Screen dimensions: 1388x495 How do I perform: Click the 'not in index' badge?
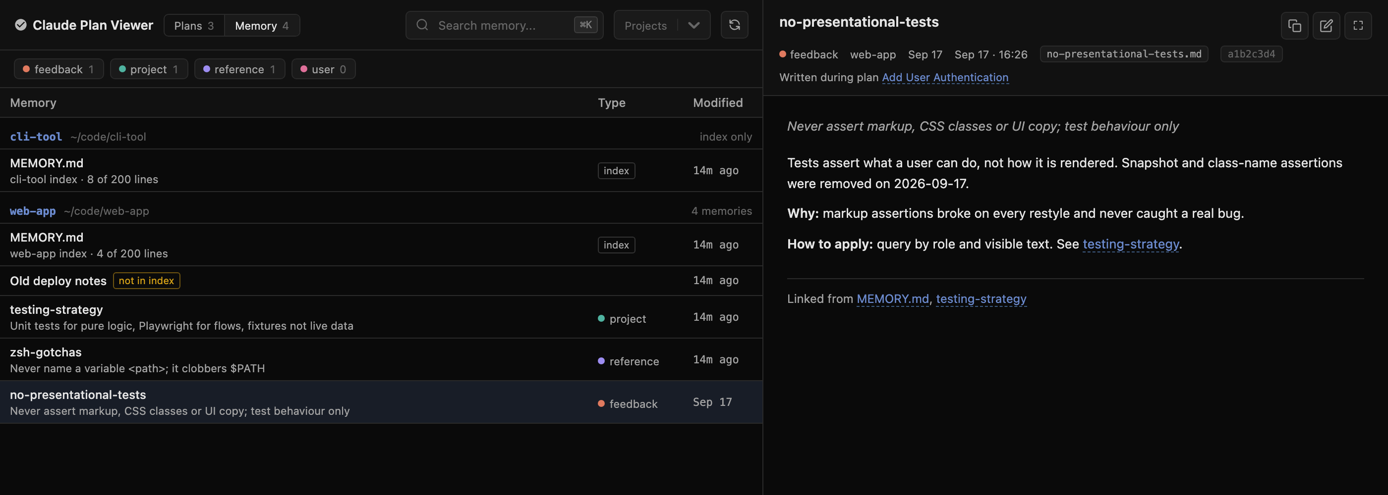[147, 280]
